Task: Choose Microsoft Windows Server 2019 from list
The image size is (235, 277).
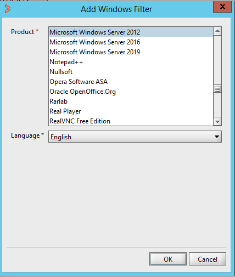Action: (x=131, y=52)
